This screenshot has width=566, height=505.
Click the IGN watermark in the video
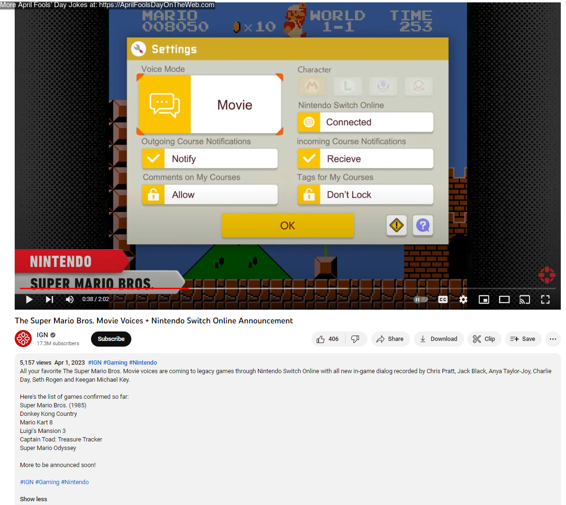click(547, 275)
